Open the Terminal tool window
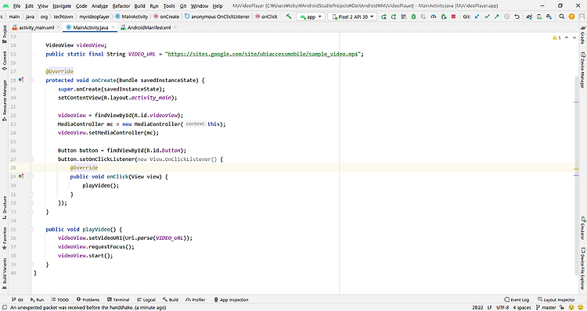 tap(118, 300)
